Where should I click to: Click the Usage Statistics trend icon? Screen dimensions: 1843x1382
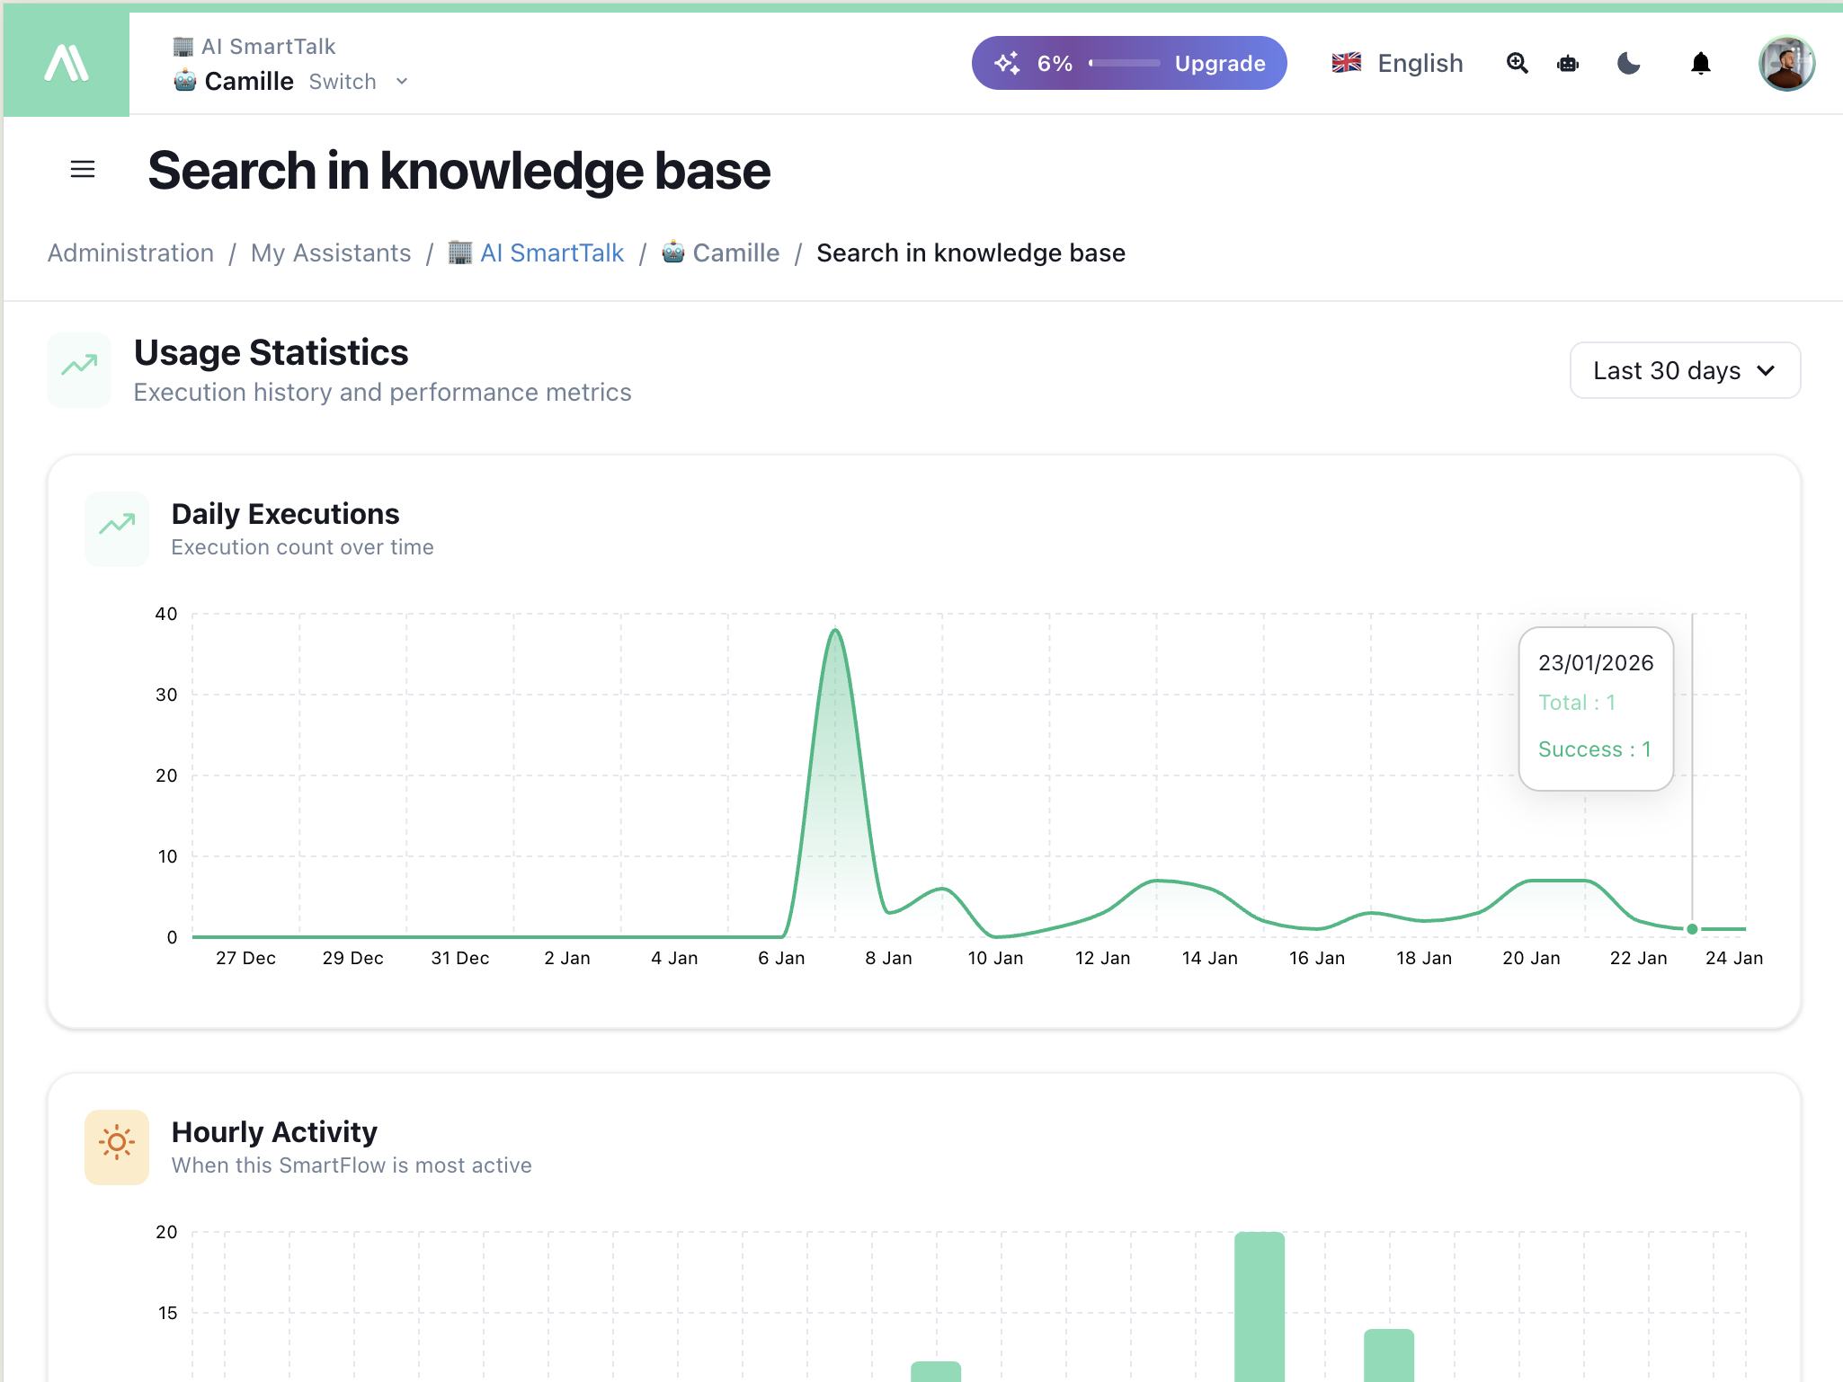pyautogui.click(x=80, y=368)
